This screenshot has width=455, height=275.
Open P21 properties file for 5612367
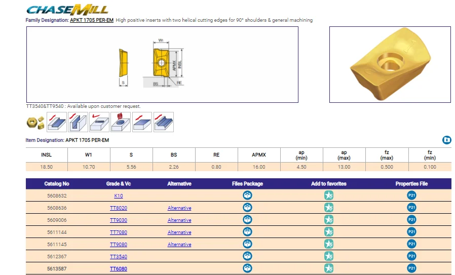411,256
